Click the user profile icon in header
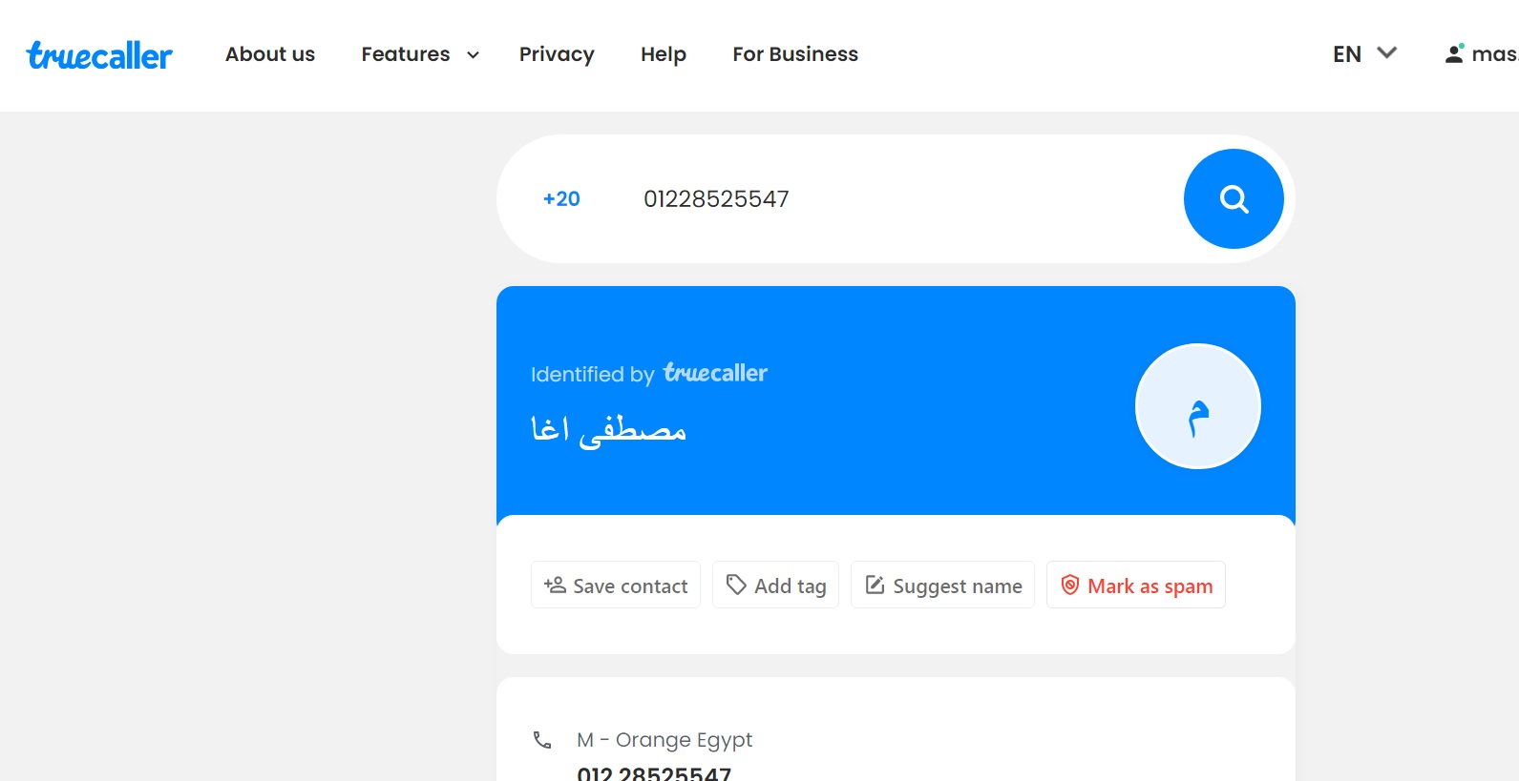Viewport: 1519px width, 781px height. coord(1454,54)
